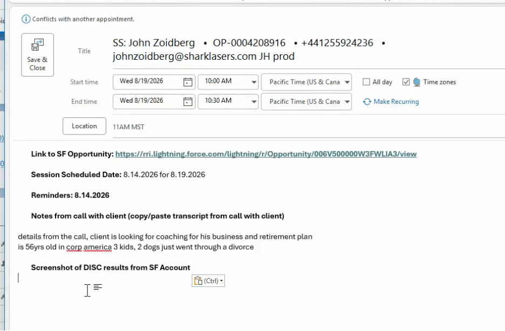Screen dimensions: 505x331
Task: Click the Location field reading 11AM MST
Action: click(x=308, y=127)
